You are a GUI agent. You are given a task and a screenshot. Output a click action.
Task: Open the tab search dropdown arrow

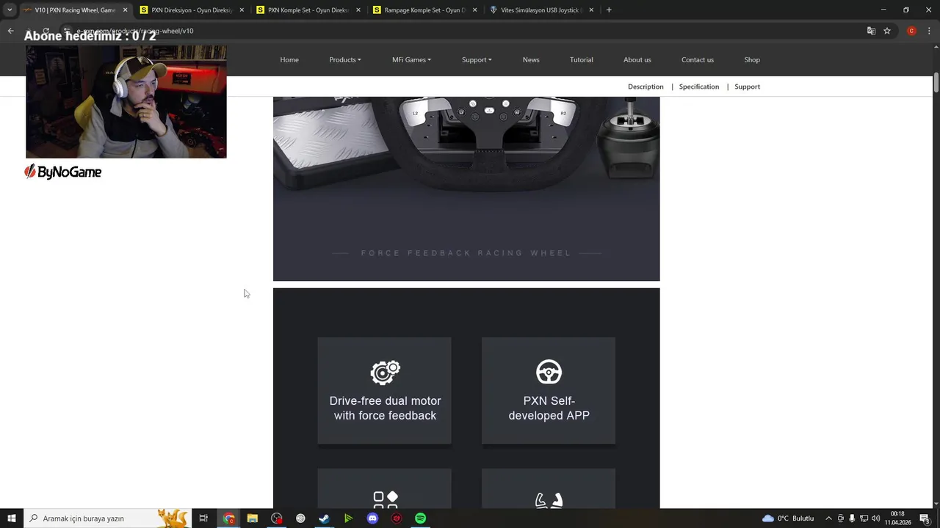point(10,10)
